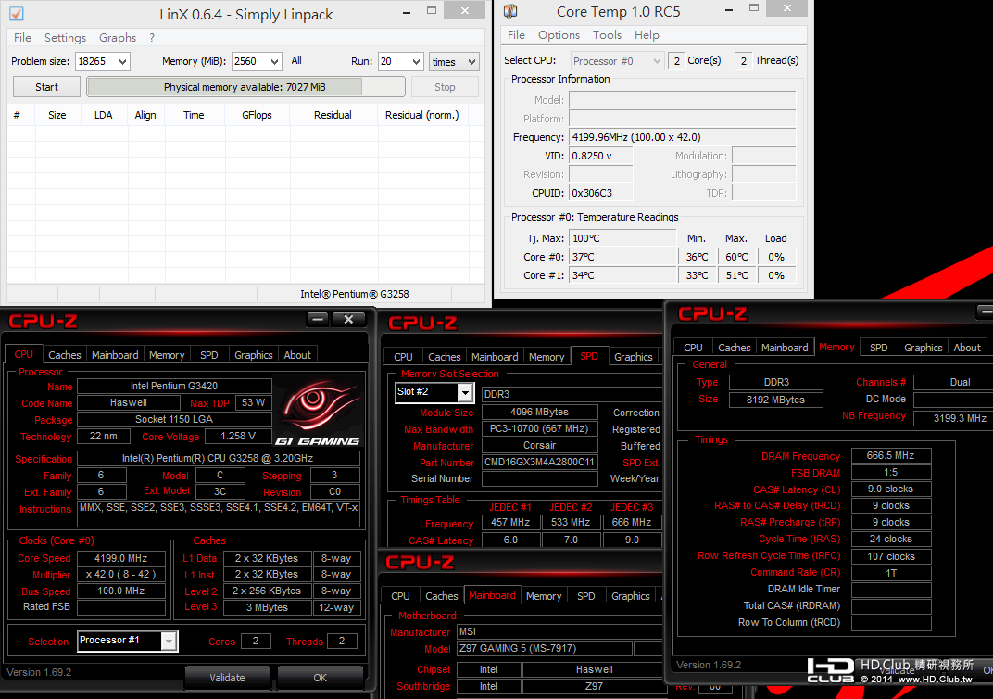Switch to SPD tab in left CPU-Z window

tap(209, 355)
